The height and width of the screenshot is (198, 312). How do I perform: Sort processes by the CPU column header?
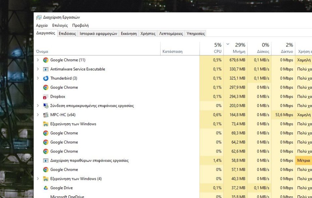click(217, 52)
